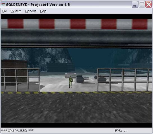Open the System menu

point(16,11)
